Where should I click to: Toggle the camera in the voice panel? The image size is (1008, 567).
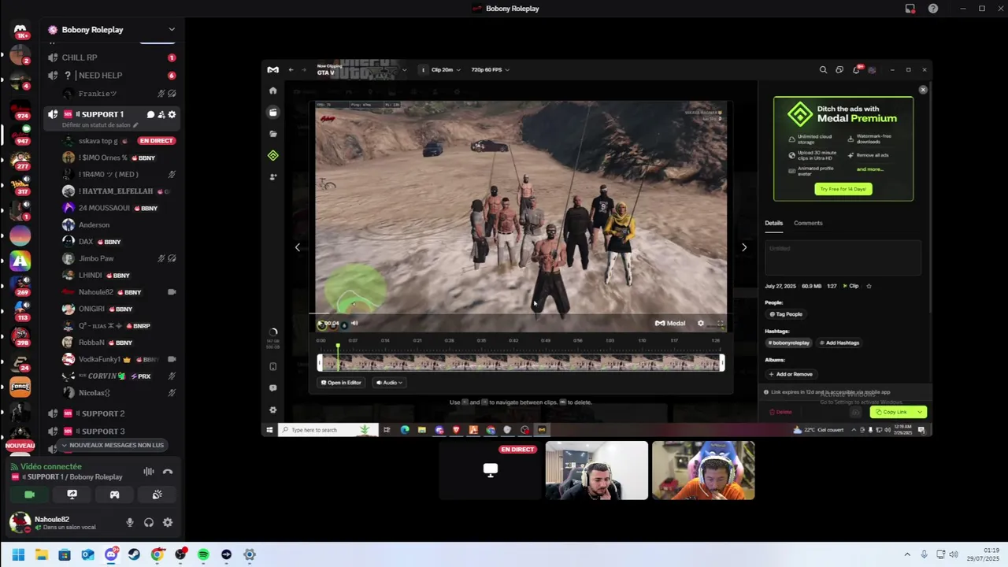[x=30, y=495]
